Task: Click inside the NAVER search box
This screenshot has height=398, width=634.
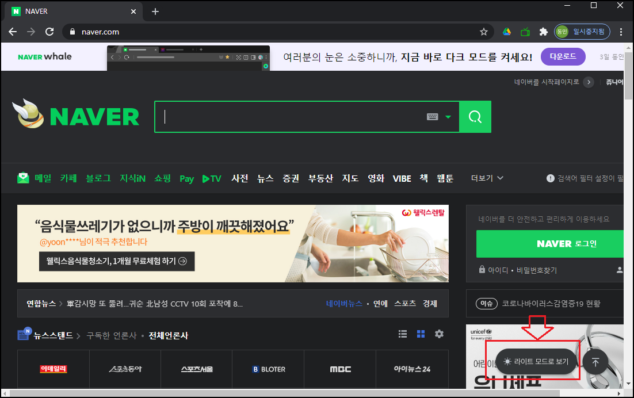Action: [291, 117]
